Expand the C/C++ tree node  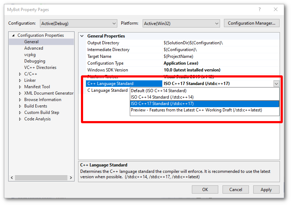point(20,74)
